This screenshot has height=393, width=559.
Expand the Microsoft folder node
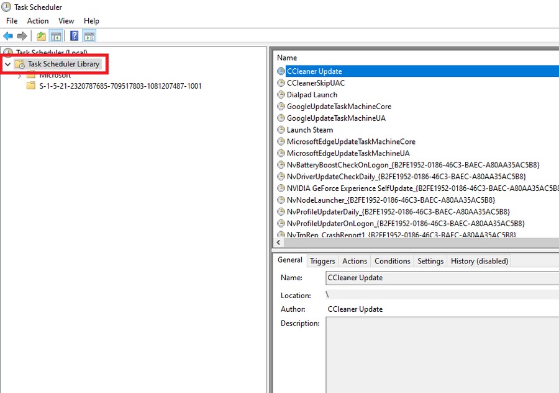click(x=19, y=76)
